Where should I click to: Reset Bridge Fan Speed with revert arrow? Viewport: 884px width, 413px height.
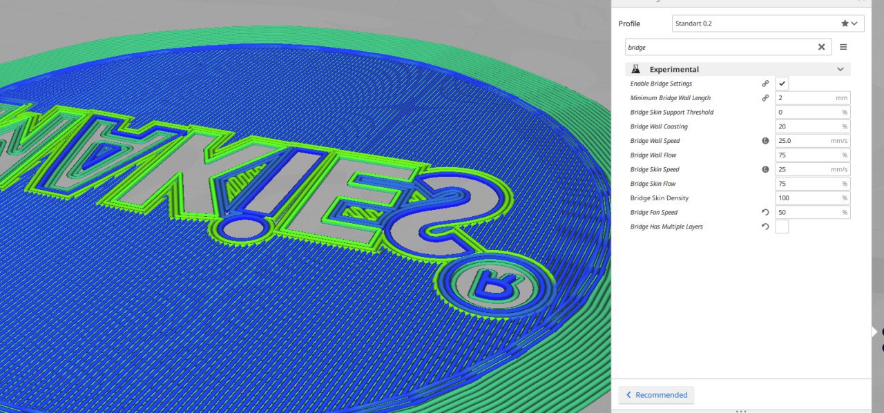pyautogui.click(x=765, y=212)
